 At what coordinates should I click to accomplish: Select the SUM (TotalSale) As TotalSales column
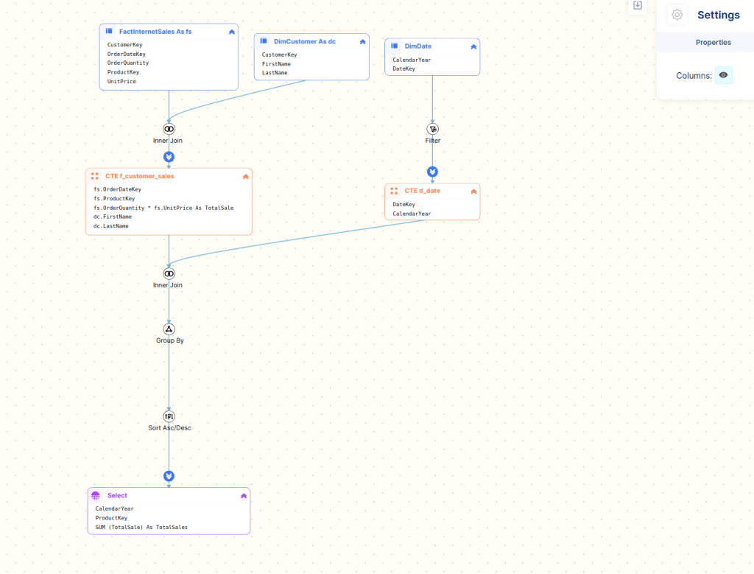point(141,527)
